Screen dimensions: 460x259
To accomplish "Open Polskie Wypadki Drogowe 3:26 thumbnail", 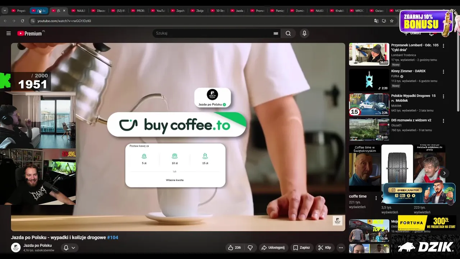I will point(369,105).
